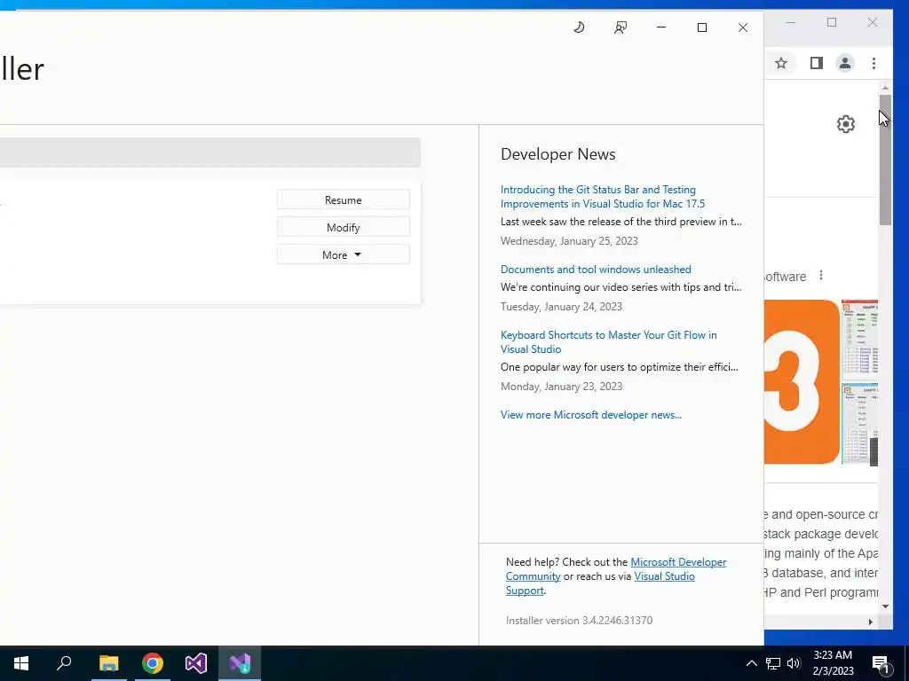The height and width of the screenshot is (681, 909).
Task: Open Documents and tool windows unleashed article
Action: pos(596,270)
